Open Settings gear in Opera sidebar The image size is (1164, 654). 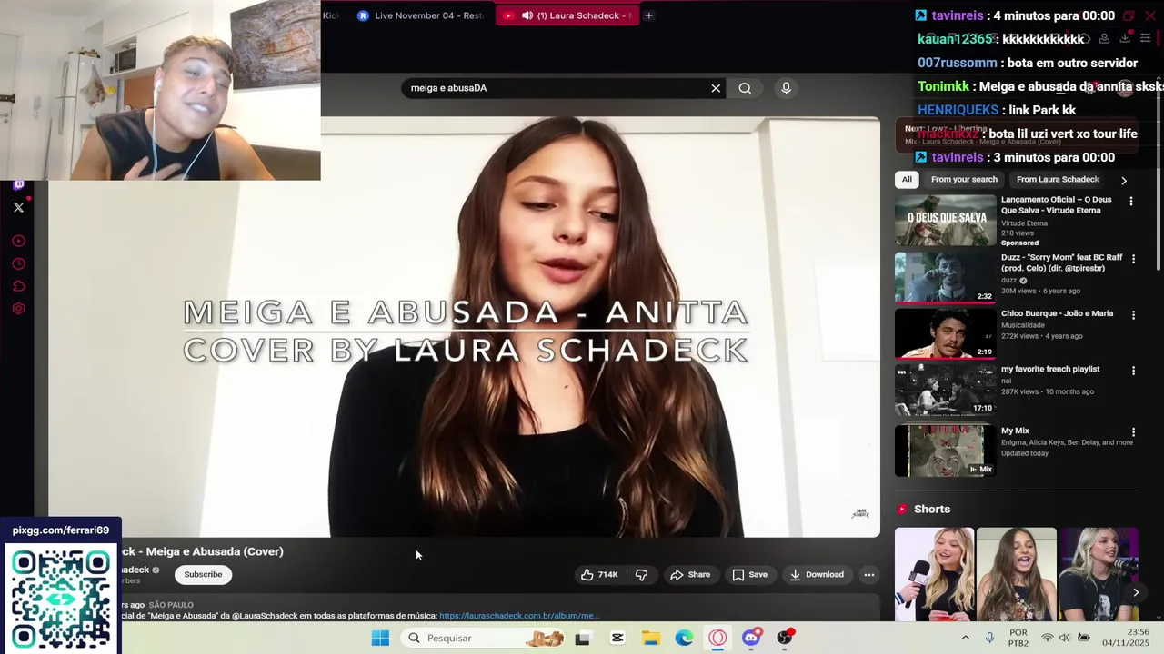click(18, 309)
